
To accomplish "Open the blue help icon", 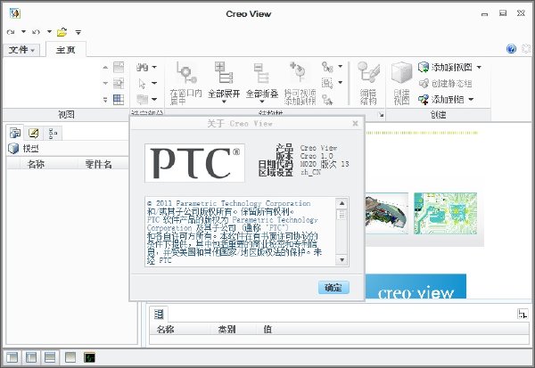I will pyautogui.click(x=511, y=49).
